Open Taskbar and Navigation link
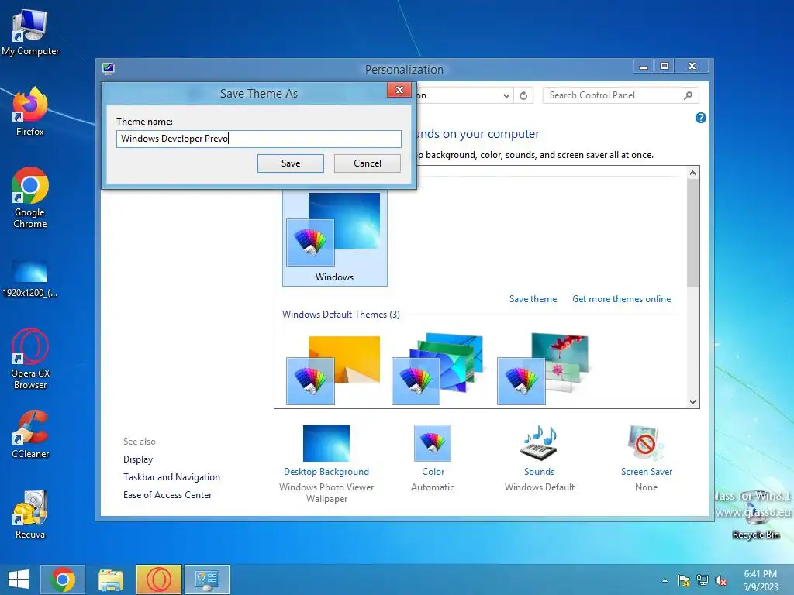The height and width of the screenshot is (595, 794). [x=171, y=477]
